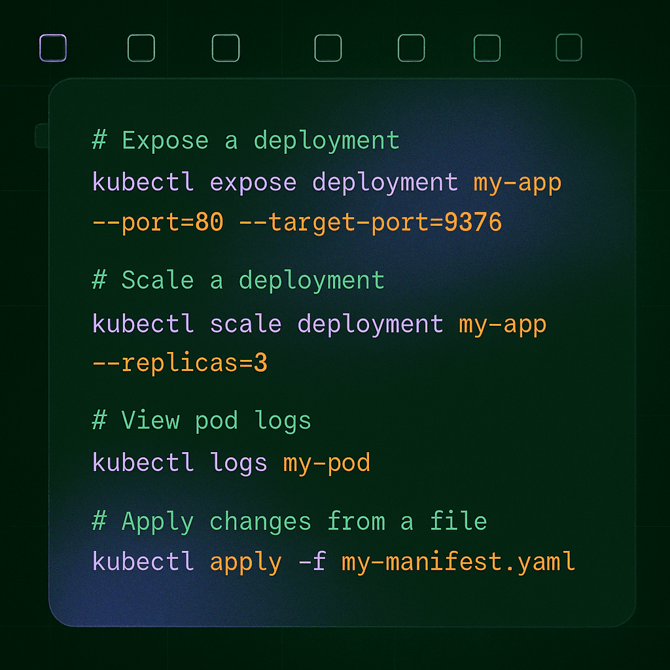Click the 'my-manifest.yaml' filename
This screenshot has height=670, width=670.
[x=458, y=561]
